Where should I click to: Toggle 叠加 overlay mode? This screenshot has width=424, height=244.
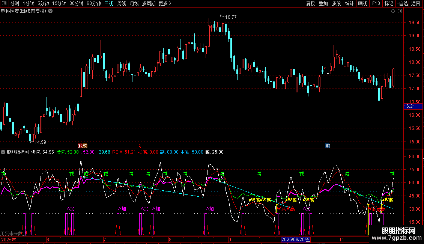tap(323, 4)
